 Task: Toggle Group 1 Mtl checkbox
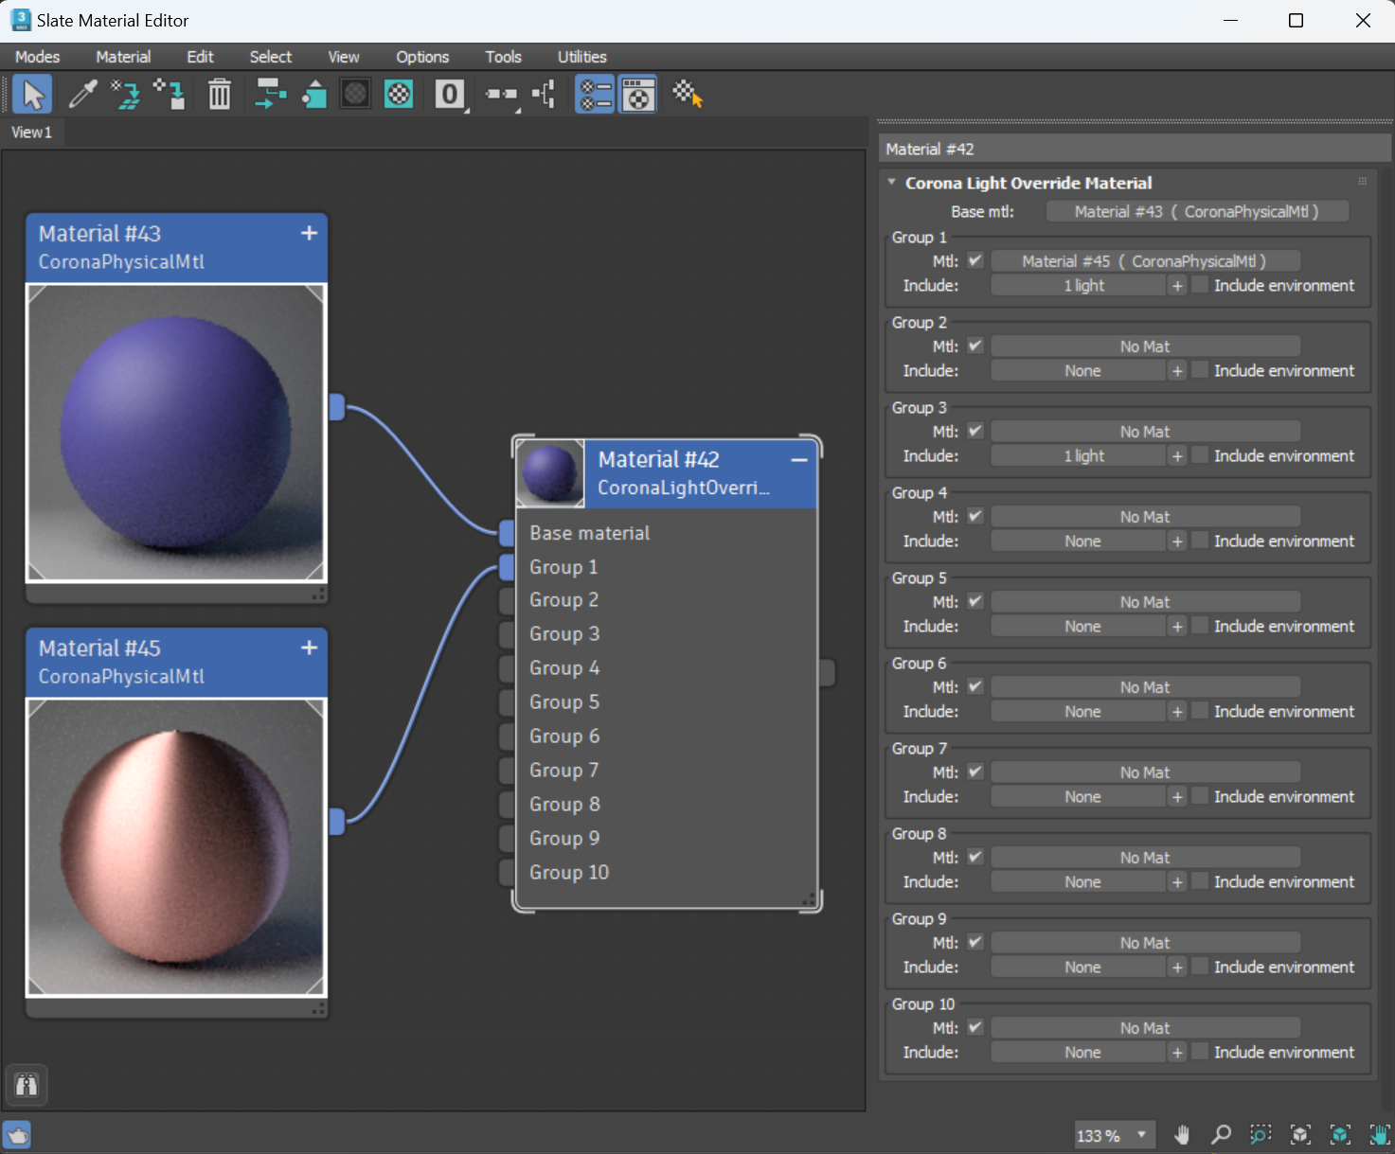(975, 260)
